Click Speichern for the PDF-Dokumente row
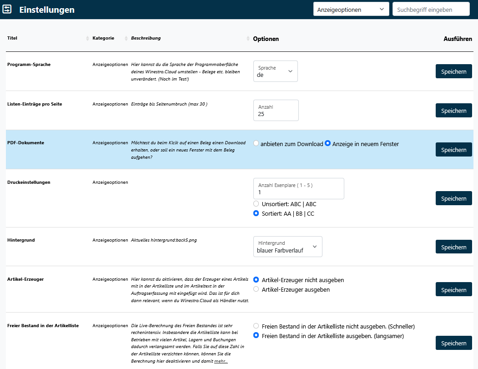This screenshot has width=478, height=369. [x=453, y=150]
